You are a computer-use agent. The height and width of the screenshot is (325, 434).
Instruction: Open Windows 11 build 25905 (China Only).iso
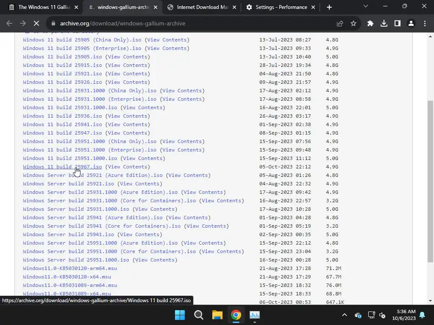tap(82, 40)
